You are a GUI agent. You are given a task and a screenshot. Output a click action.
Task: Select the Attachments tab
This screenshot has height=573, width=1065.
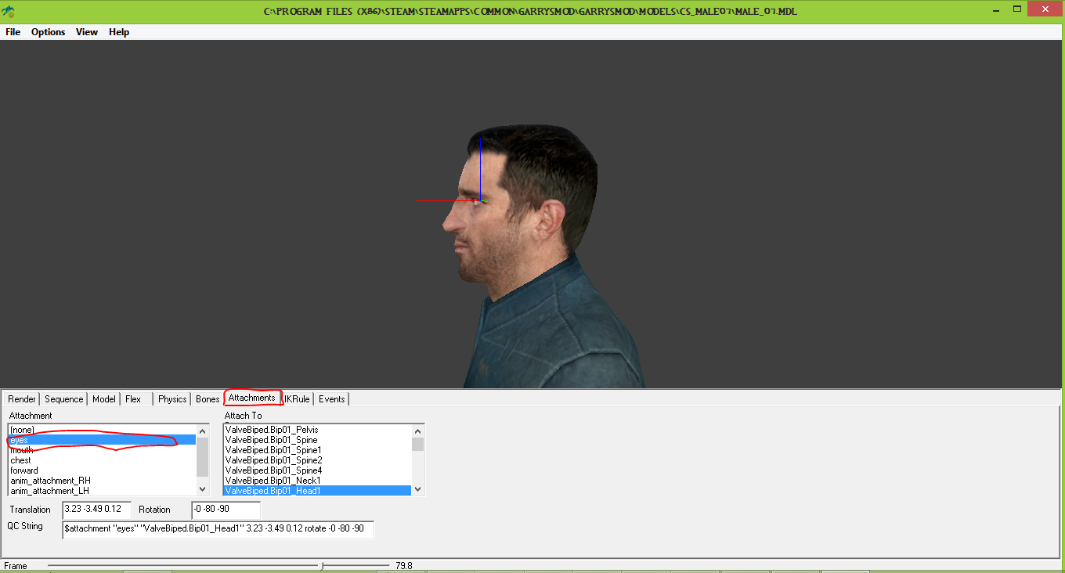[252, 398]
